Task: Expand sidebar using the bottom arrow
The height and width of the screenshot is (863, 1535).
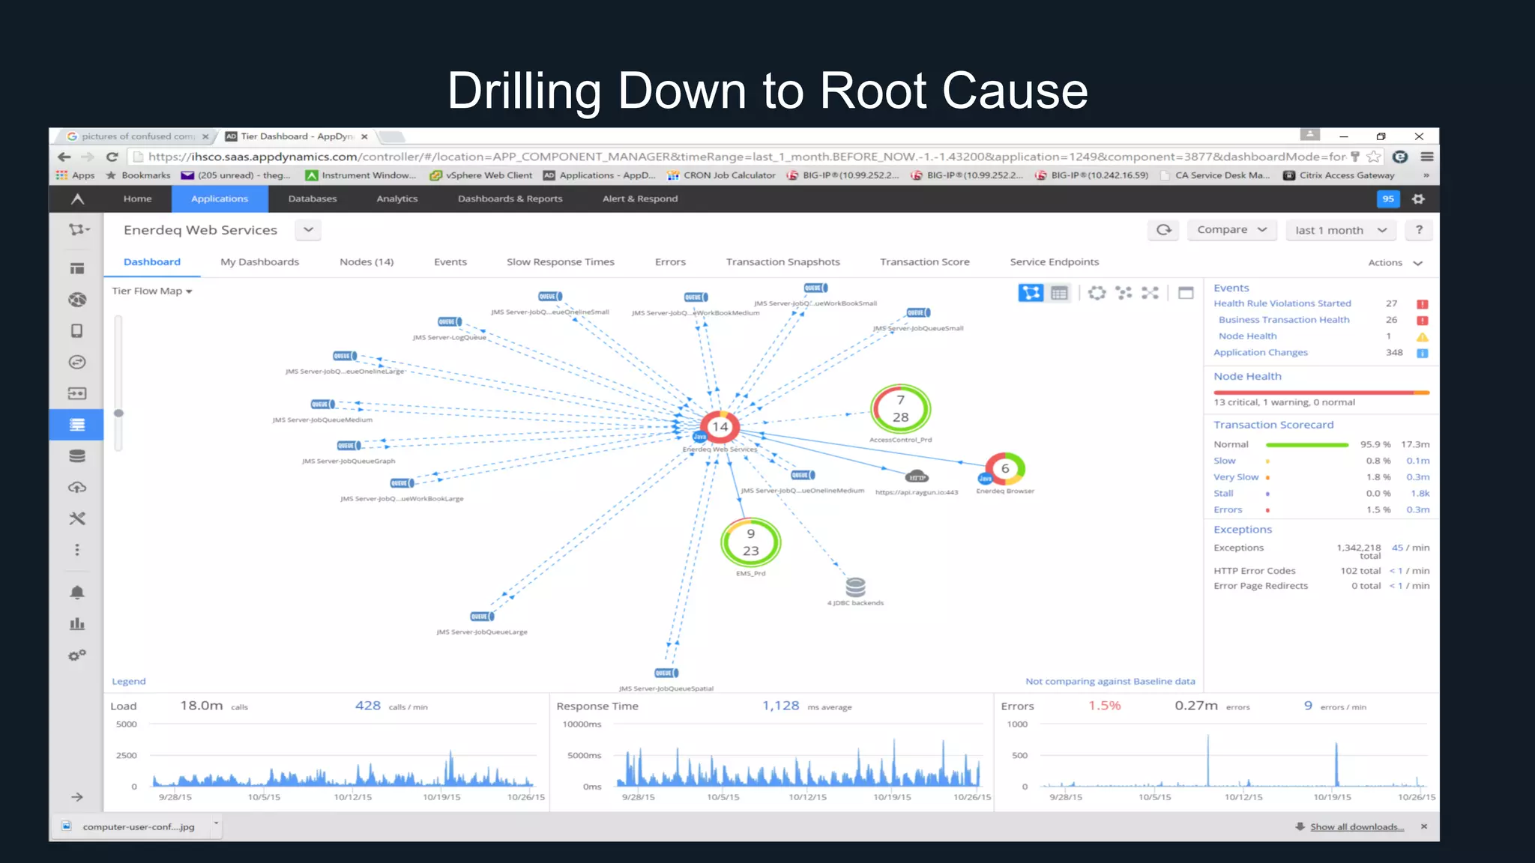Action: click(77, 797)
